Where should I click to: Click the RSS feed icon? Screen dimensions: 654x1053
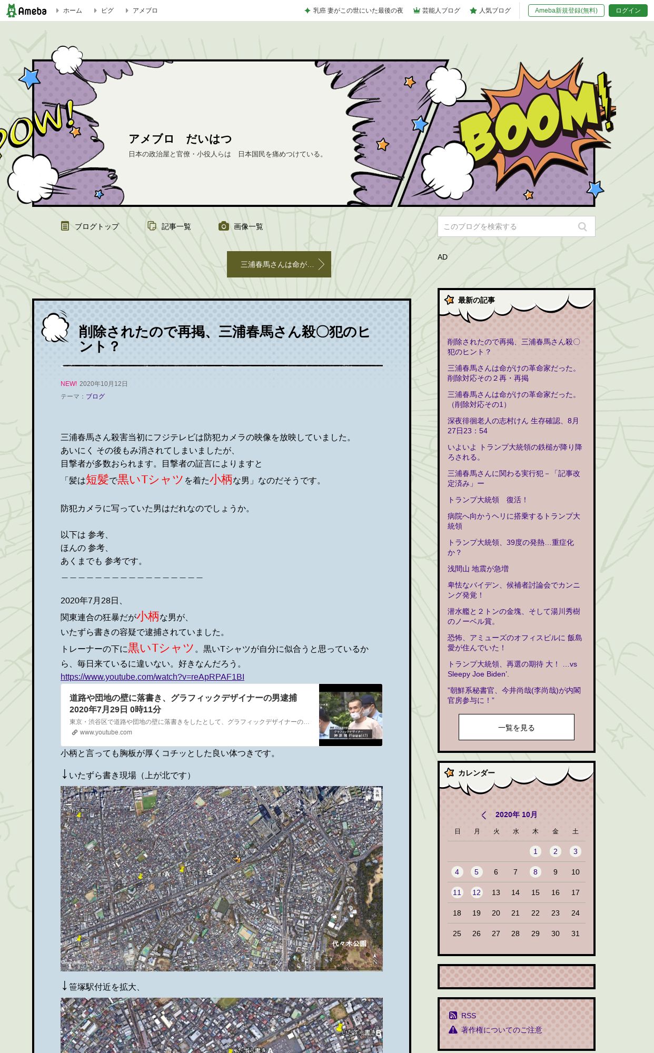pos(453,1016)
